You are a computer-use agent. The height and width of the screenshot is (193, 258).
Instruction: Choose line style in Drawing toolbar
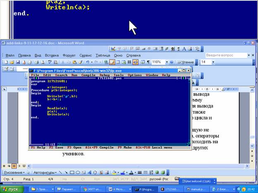pos(139,172)
